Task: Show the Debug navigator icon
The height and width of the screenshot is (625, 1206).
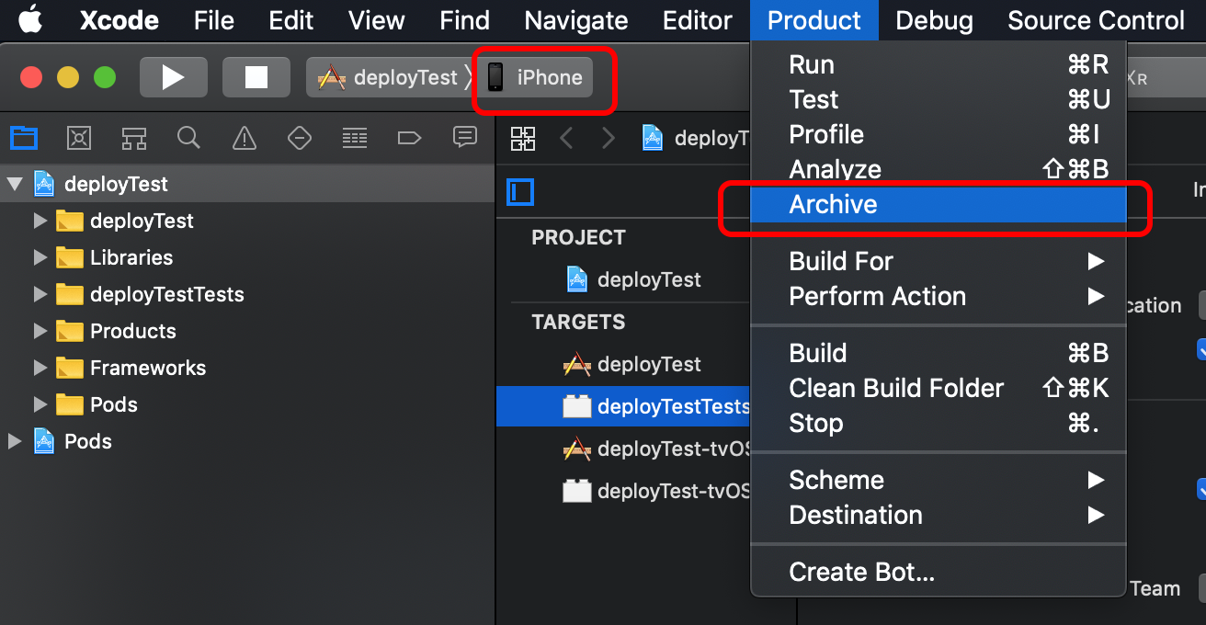Action: tap(354, 138)
